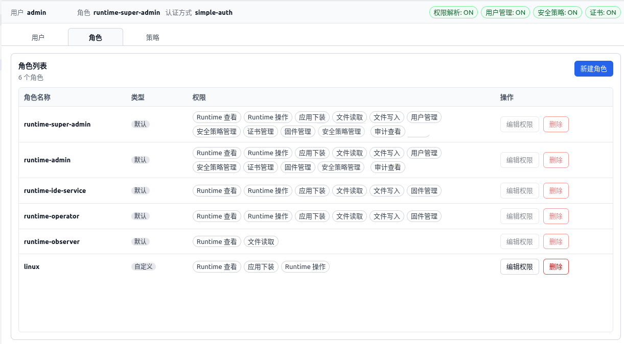Click the 操作 column header
The height and width of the screenshot is (344, 624).
(x=507, y=97)
